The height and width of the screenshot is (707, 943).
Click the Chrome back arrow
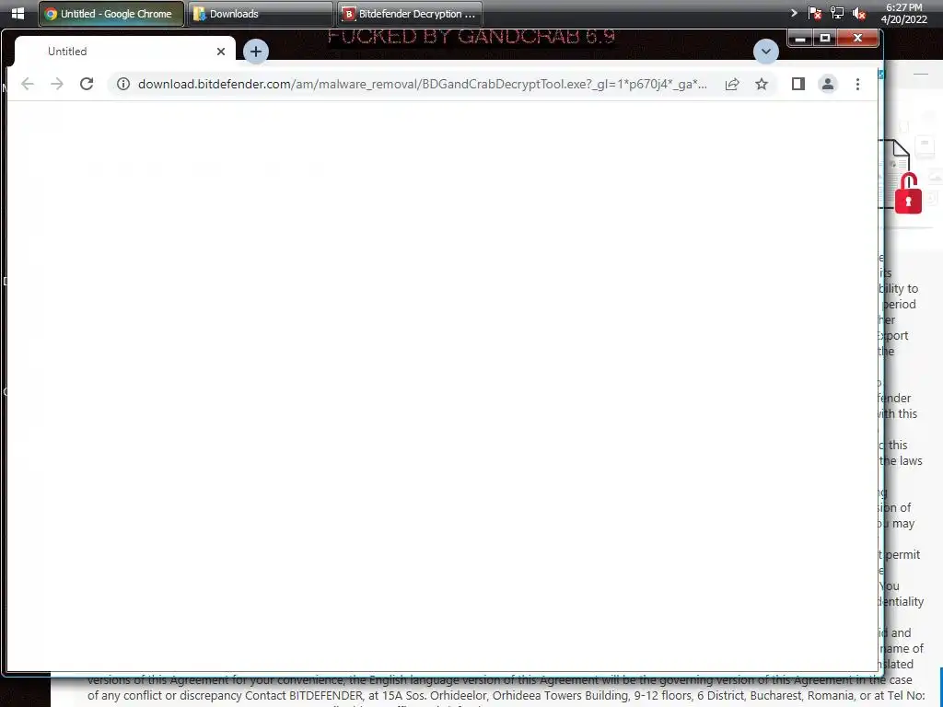(27, 84)
